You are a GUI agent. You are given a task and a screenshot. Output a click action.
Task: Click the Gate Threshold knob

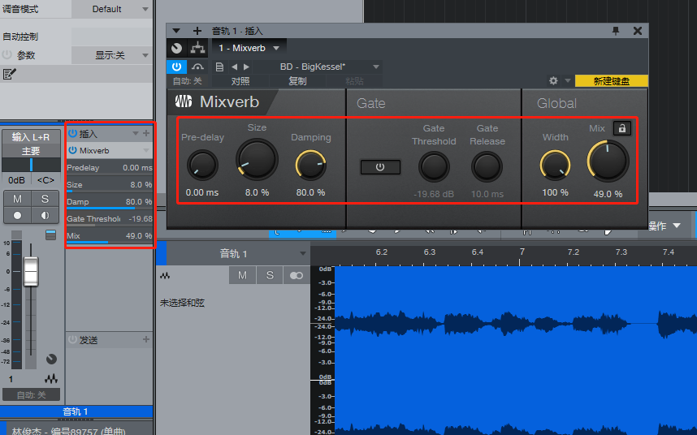click(x=434, y=166)
